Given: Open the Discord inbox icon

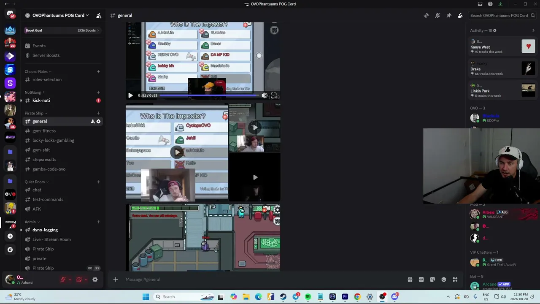Looking at the screenshot, I should pos(480,4).
